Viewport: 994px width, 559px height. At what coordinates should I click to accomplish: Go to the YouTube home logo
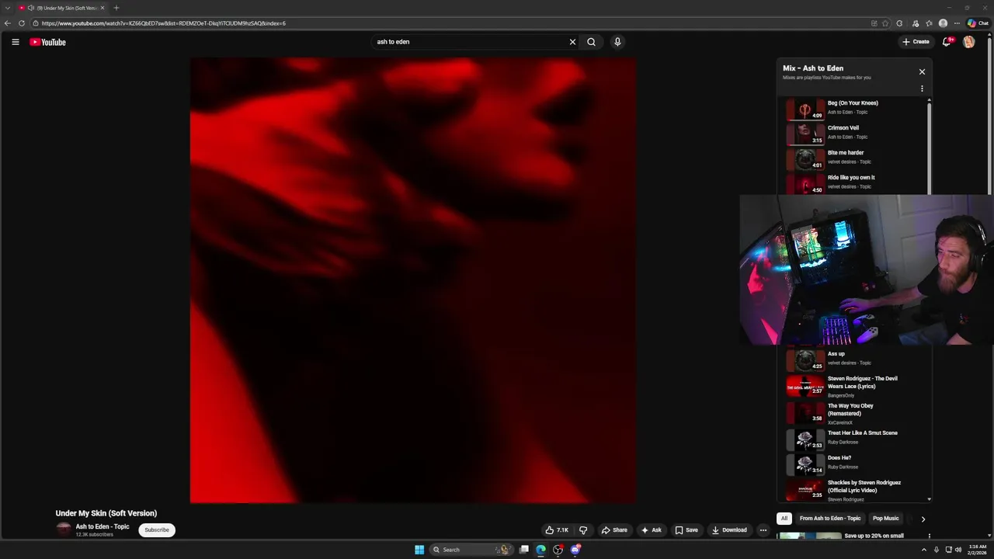[47, 42]
